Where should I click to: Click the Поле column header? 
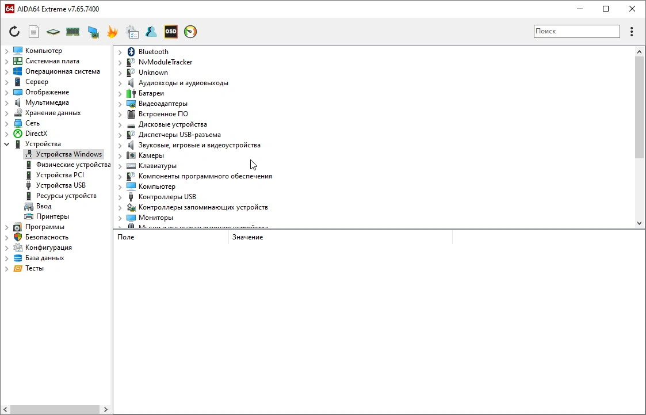[171, 237]
